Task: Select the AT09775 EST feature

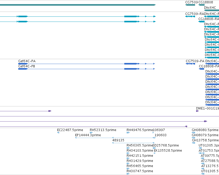Action: point(202,158)
